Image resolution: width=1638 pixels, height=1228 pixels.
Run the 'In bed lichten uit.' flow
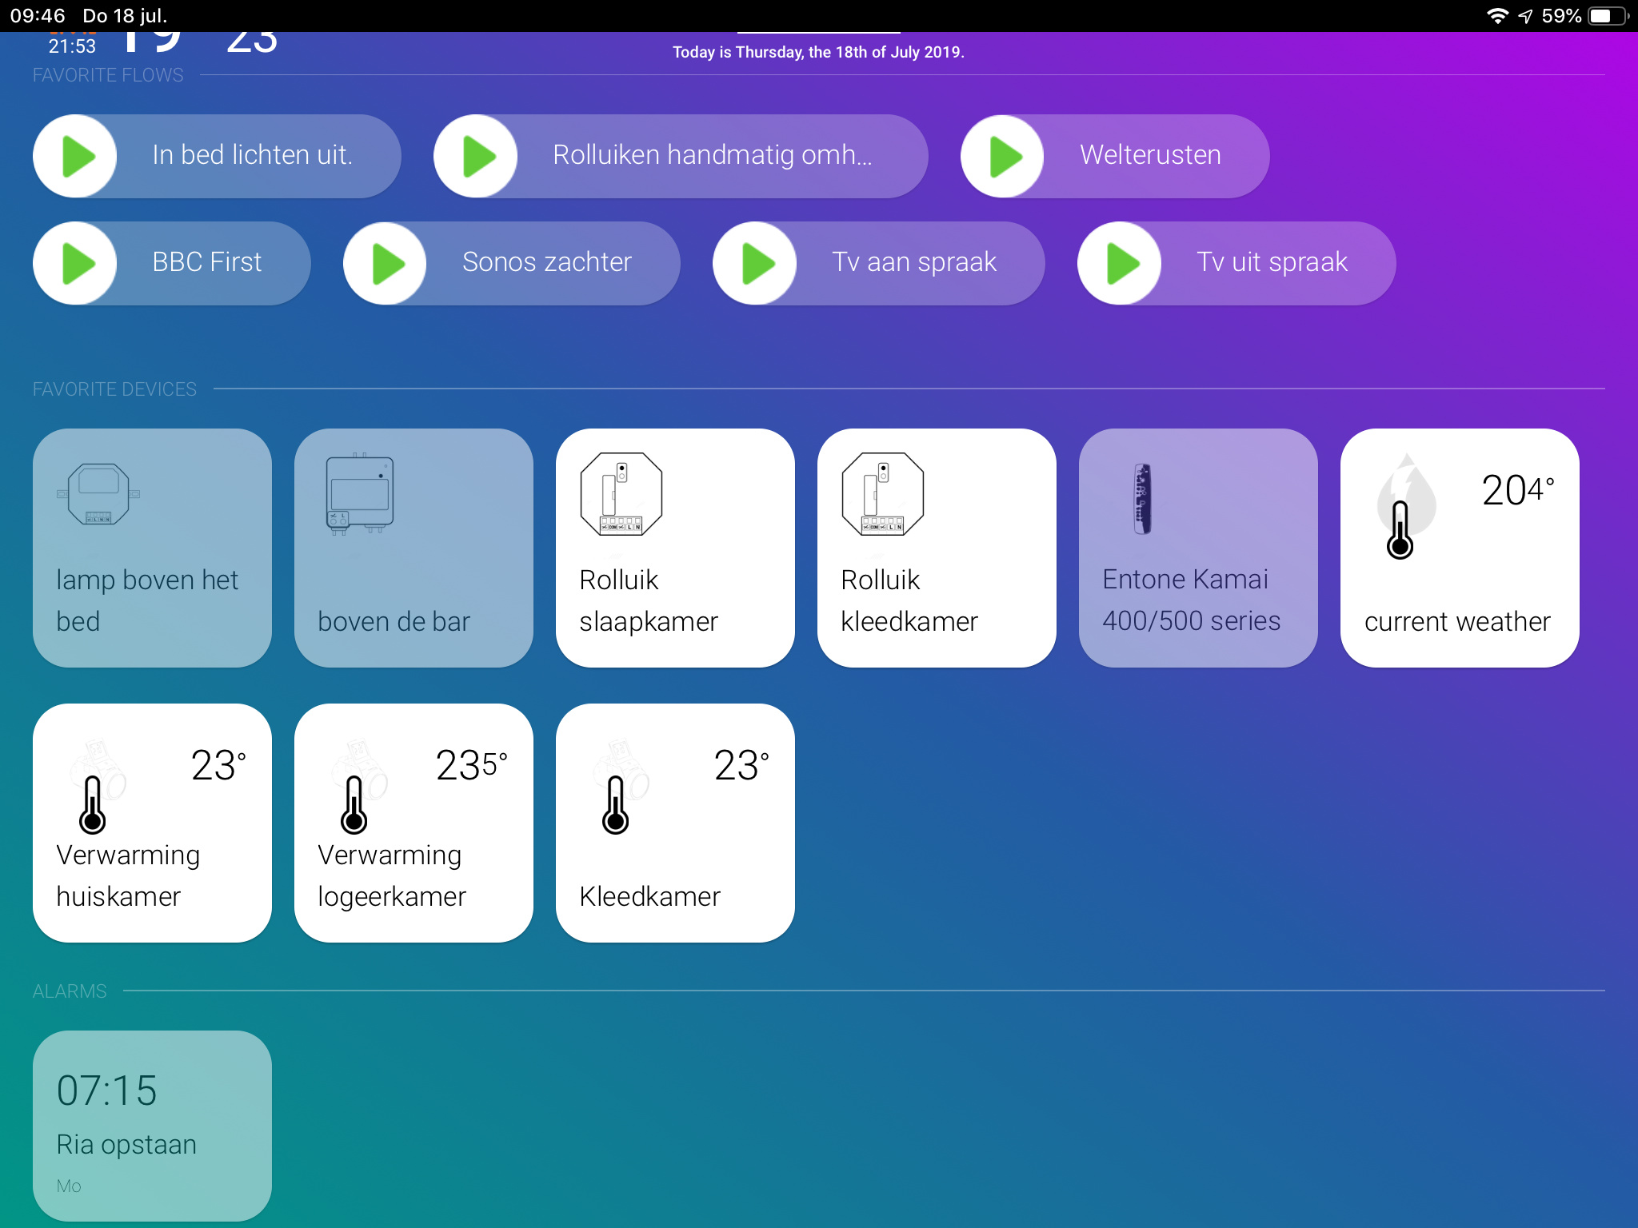[76, 156]
